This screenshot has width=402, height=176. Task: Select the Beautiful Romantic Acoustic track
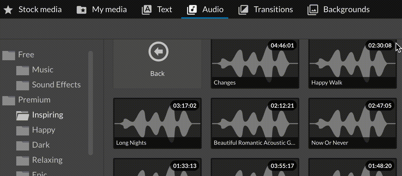(255, 123)
